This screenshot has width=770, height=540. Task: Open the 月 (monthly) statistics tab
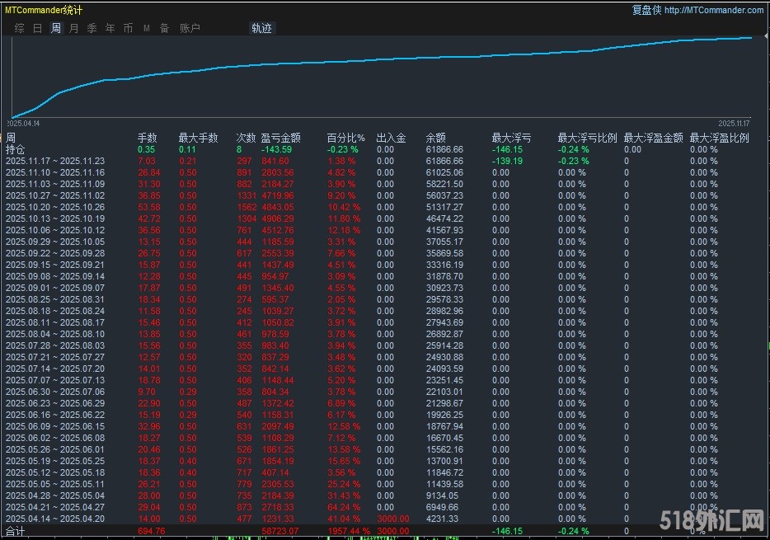(73, 28)
